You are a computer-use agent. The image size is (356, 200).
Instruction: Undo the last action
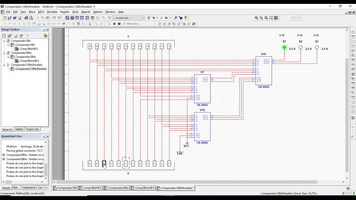54,18
